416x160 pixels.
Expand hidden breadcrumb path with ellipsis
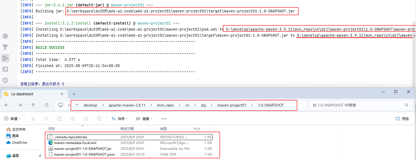click(77, 105)
